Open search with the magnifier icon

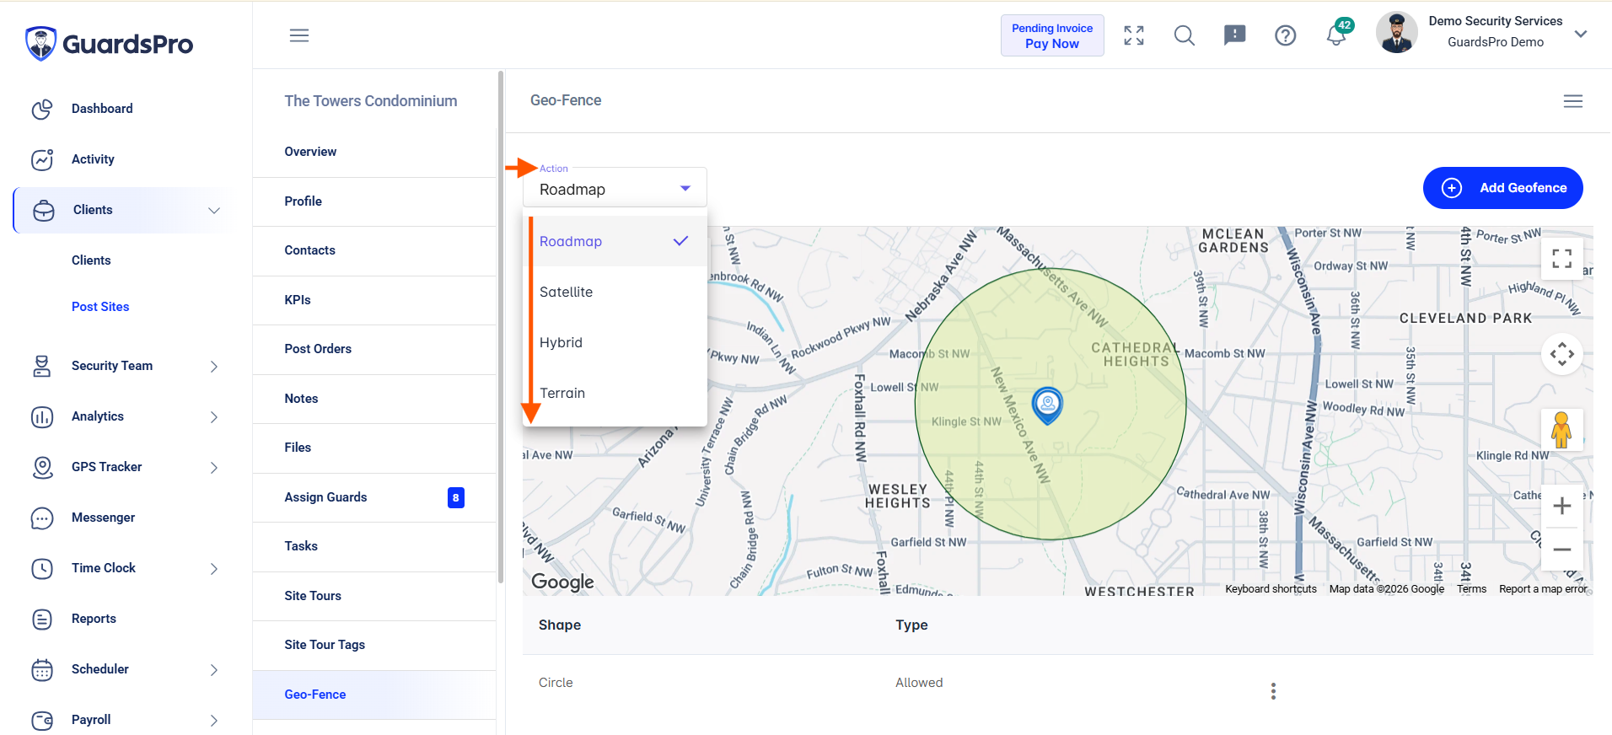tap(1185, 35)
